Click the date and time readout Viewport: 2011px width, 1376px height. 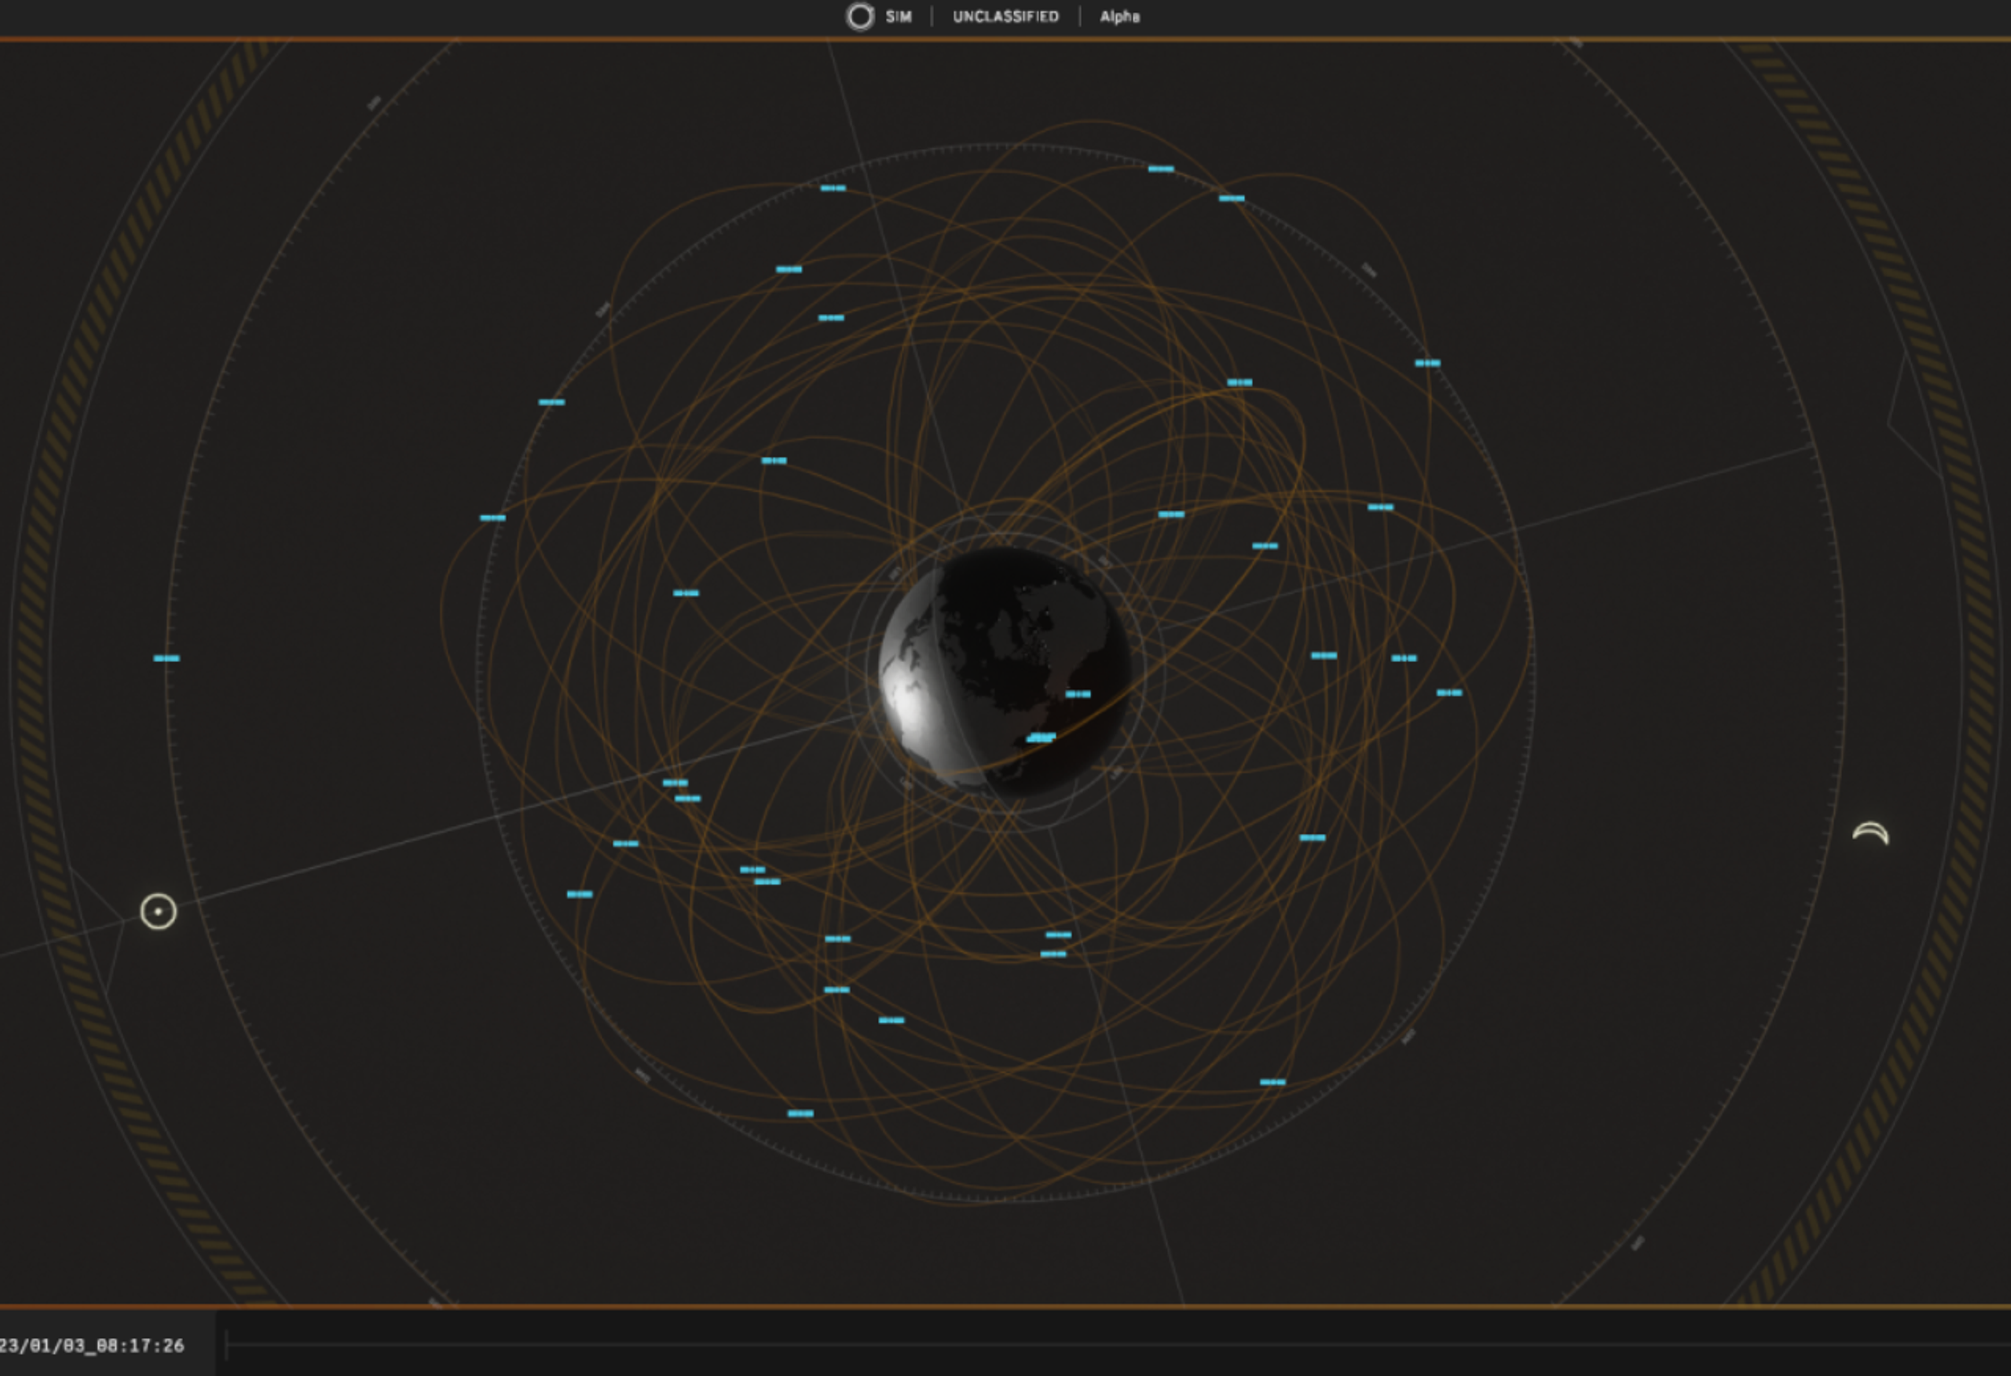(x=92, y=1346)
